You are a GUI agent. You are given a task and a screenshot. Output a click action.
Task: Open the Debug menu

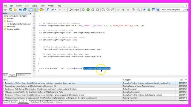pos(35,6)
